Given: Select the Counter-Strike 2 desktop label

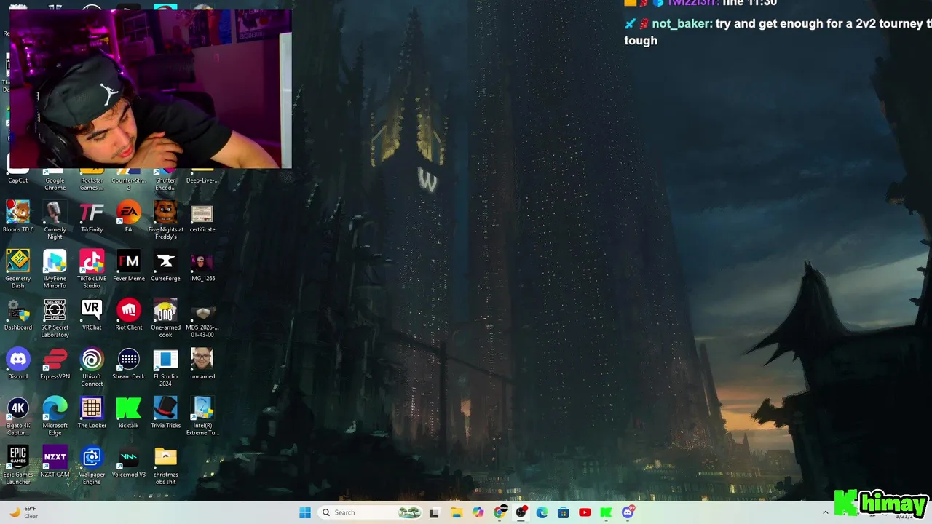Looking at the screenshot, I should click(129, 184).
